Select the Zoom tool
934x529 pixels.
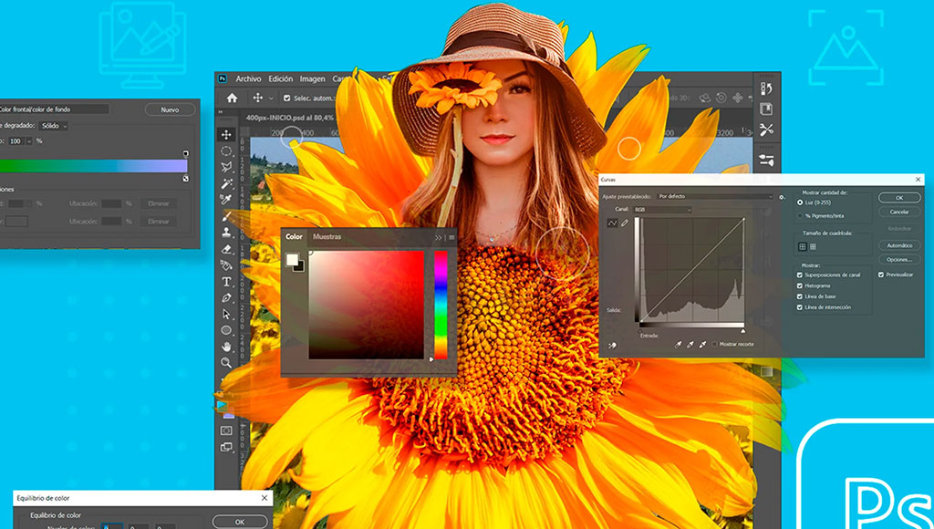(226, 362)
